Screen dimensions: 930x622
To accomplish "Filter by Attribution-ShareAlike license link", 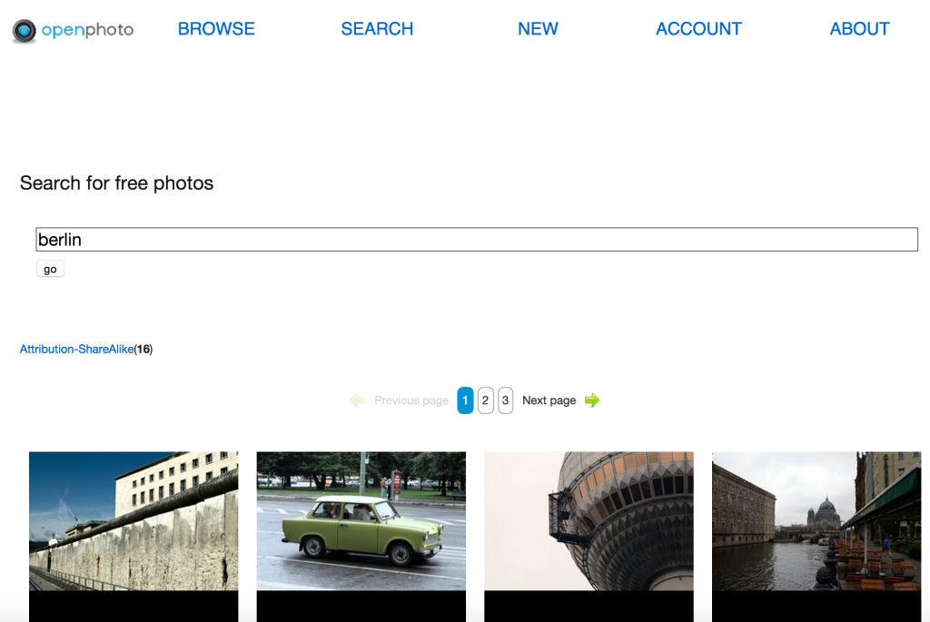I will (76, 350).
